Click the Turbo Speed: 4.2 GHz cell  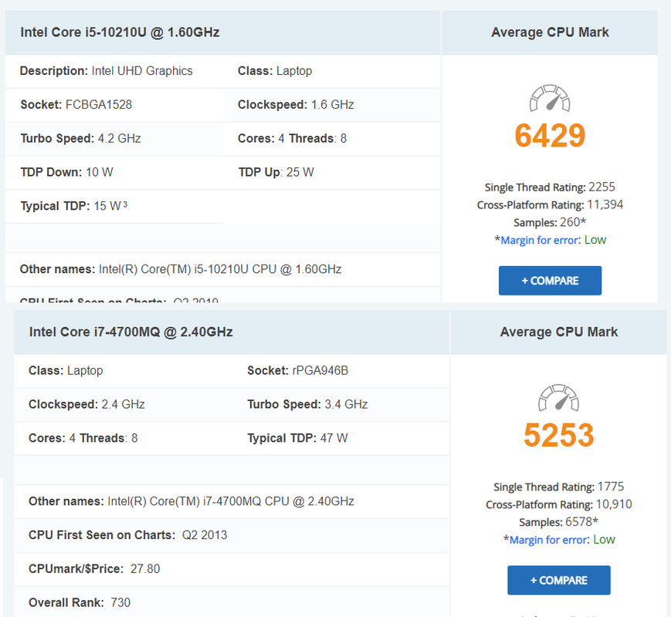coord(114,139)
